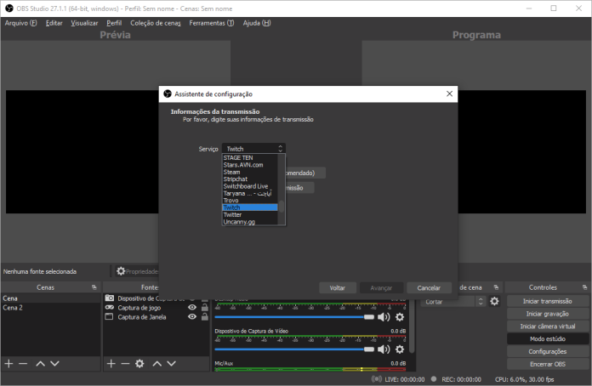Open the Arquivo menu

[20, 23]
